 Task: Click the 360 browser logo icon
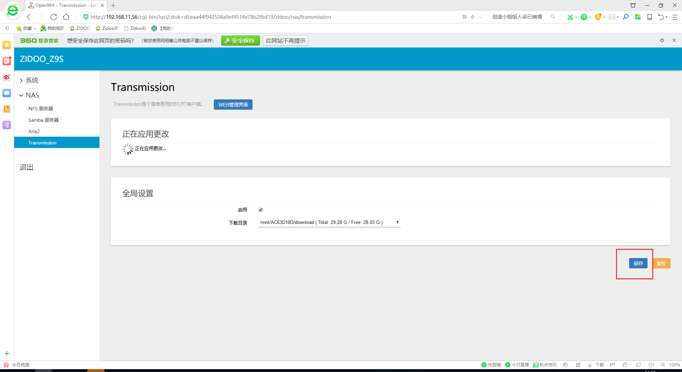pyautogui.click(x=12, y=11)
